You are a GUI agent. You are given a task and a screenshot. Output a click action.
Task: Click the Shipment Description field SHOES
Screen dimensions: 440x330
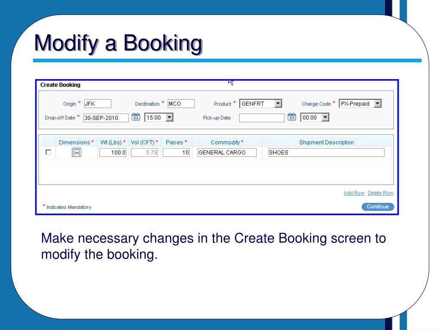tap(326, 153)
